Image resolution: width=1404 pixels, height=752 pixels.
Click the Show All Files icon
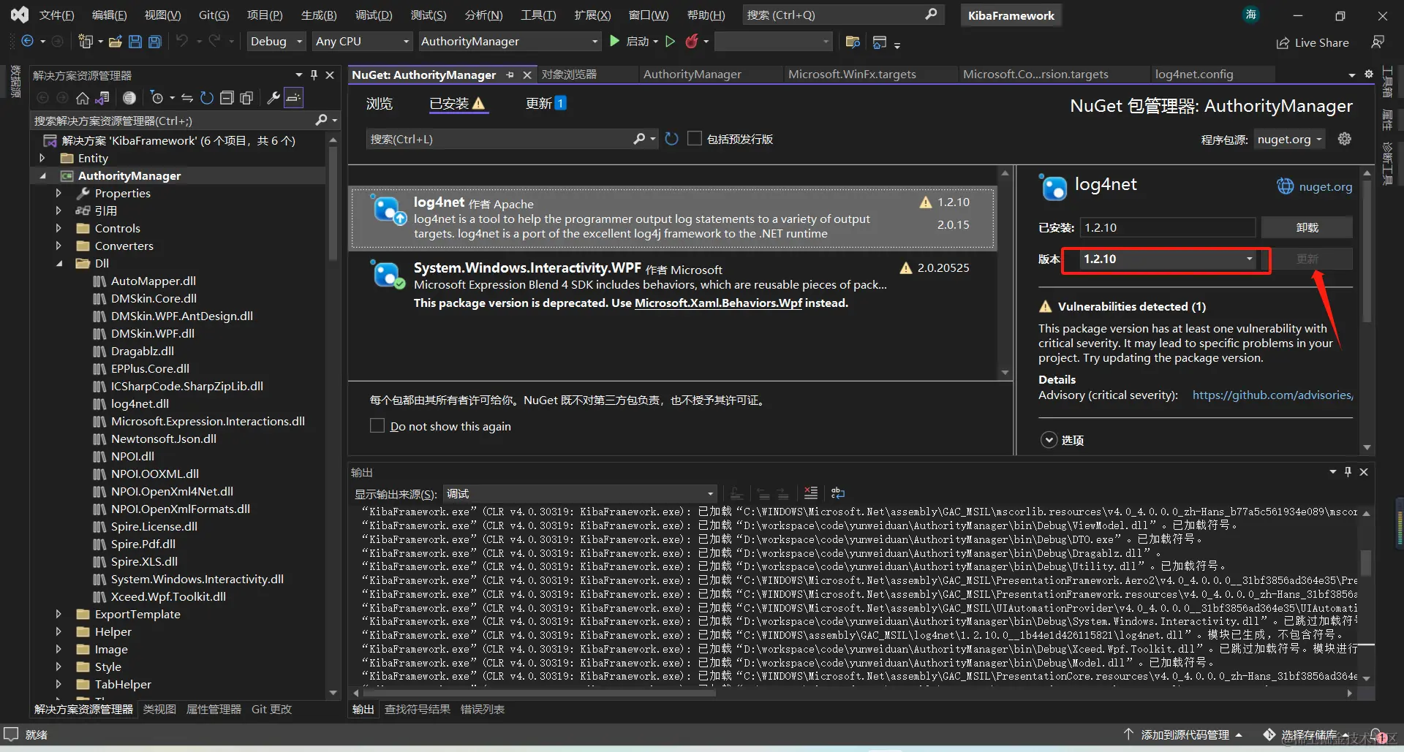click(x=246, y=98)
